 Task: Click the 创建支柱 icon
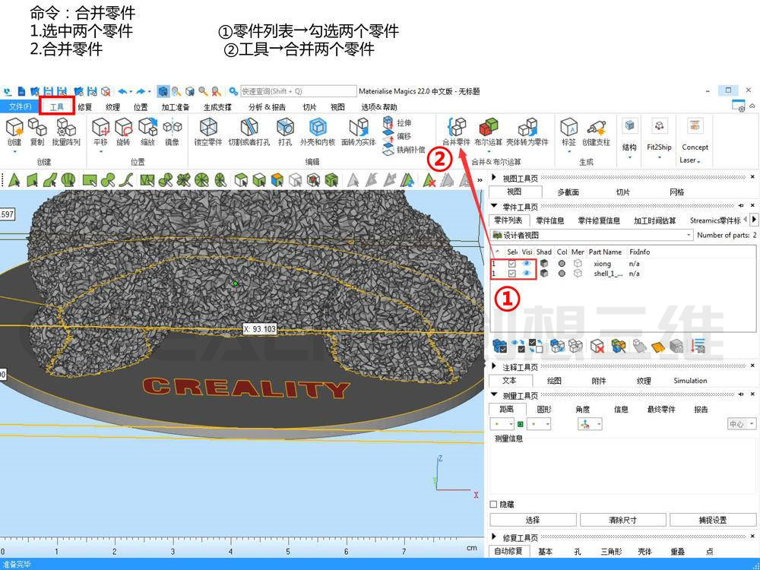click(596, 127)
